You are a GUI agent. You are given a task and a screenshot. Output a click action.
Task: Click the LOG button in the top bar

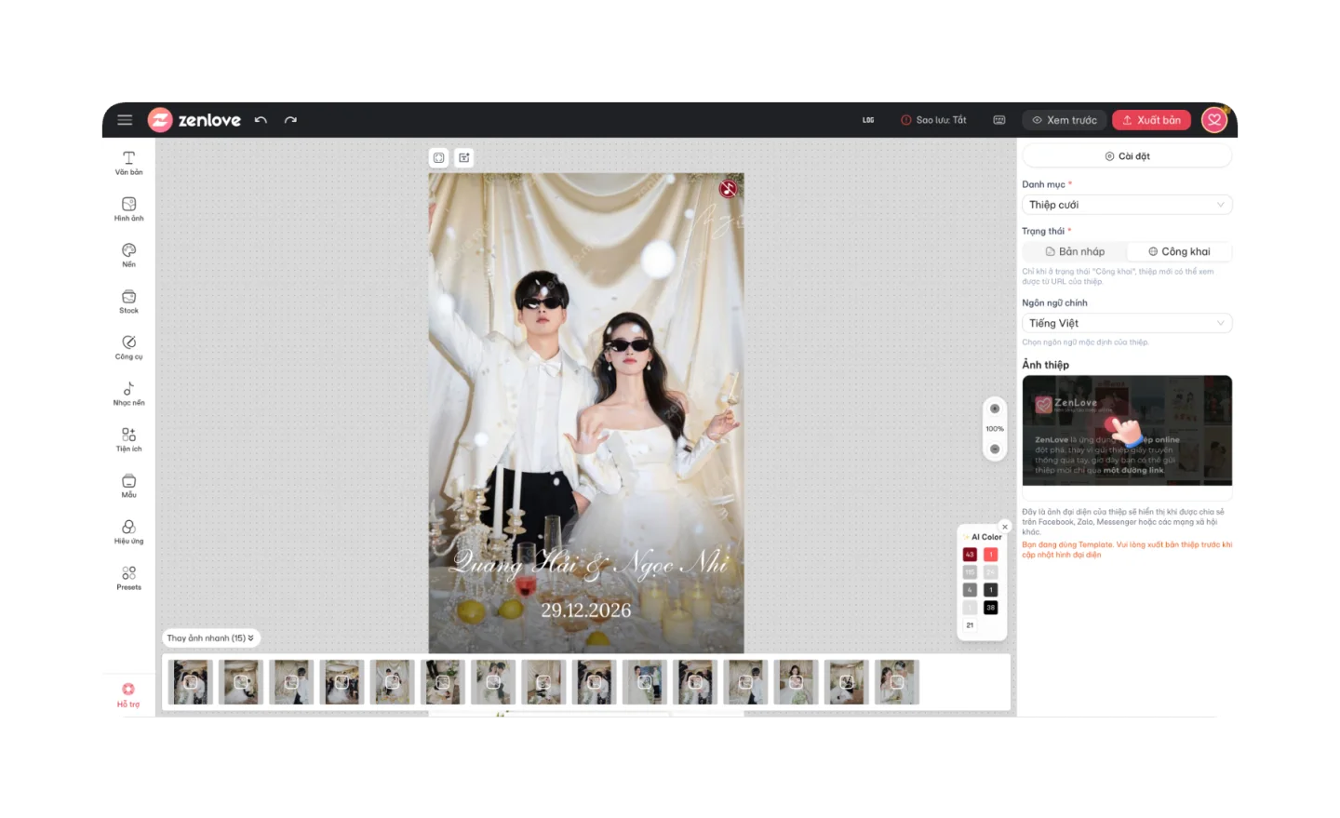pyautogui.click(x=868, y=120)
